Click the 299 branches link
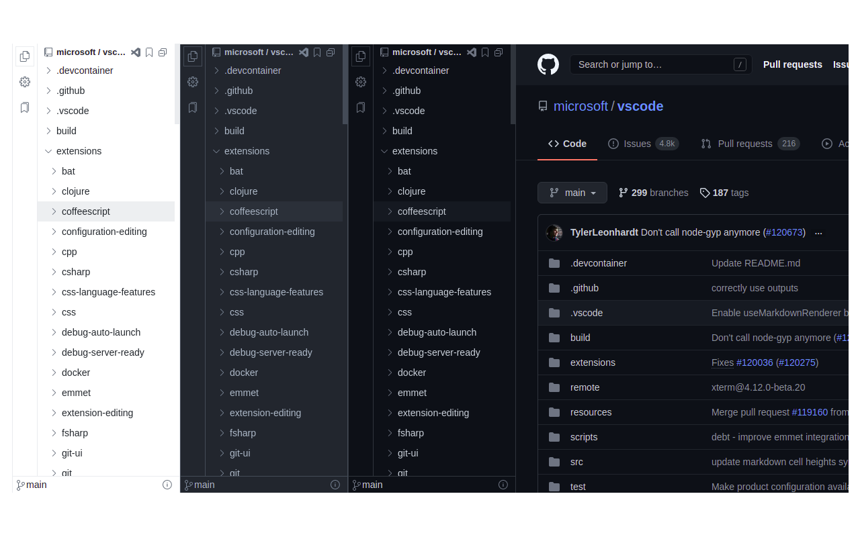This screenshot has width=860, height=537. [653, 193]
